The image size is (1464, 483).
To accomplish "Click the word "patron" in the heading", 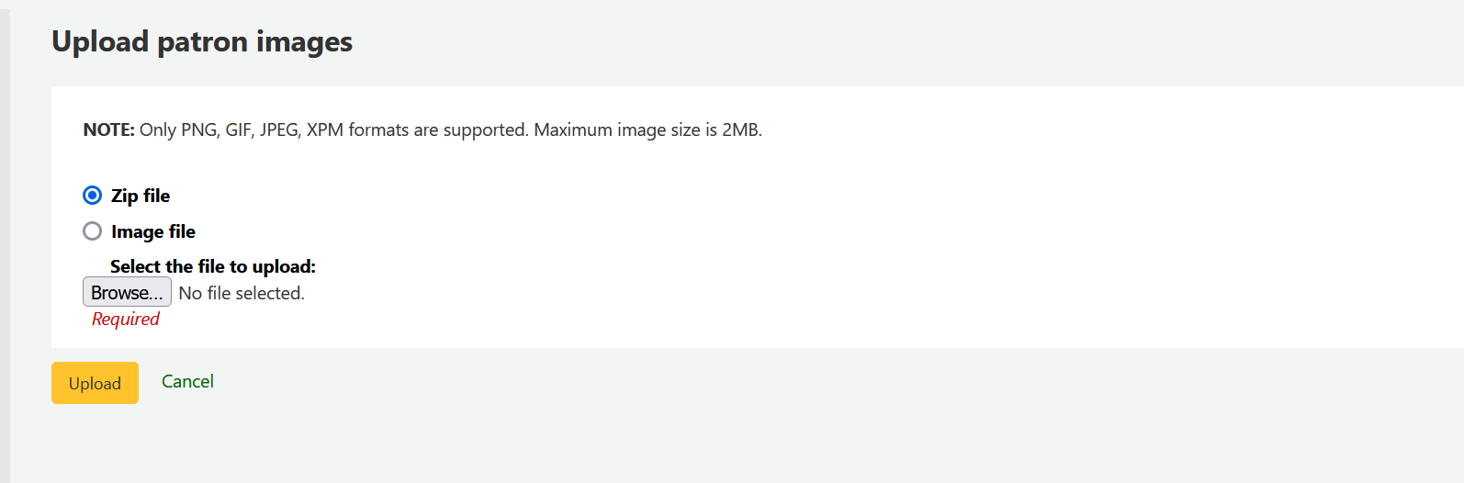I will [x=202, y=41].
